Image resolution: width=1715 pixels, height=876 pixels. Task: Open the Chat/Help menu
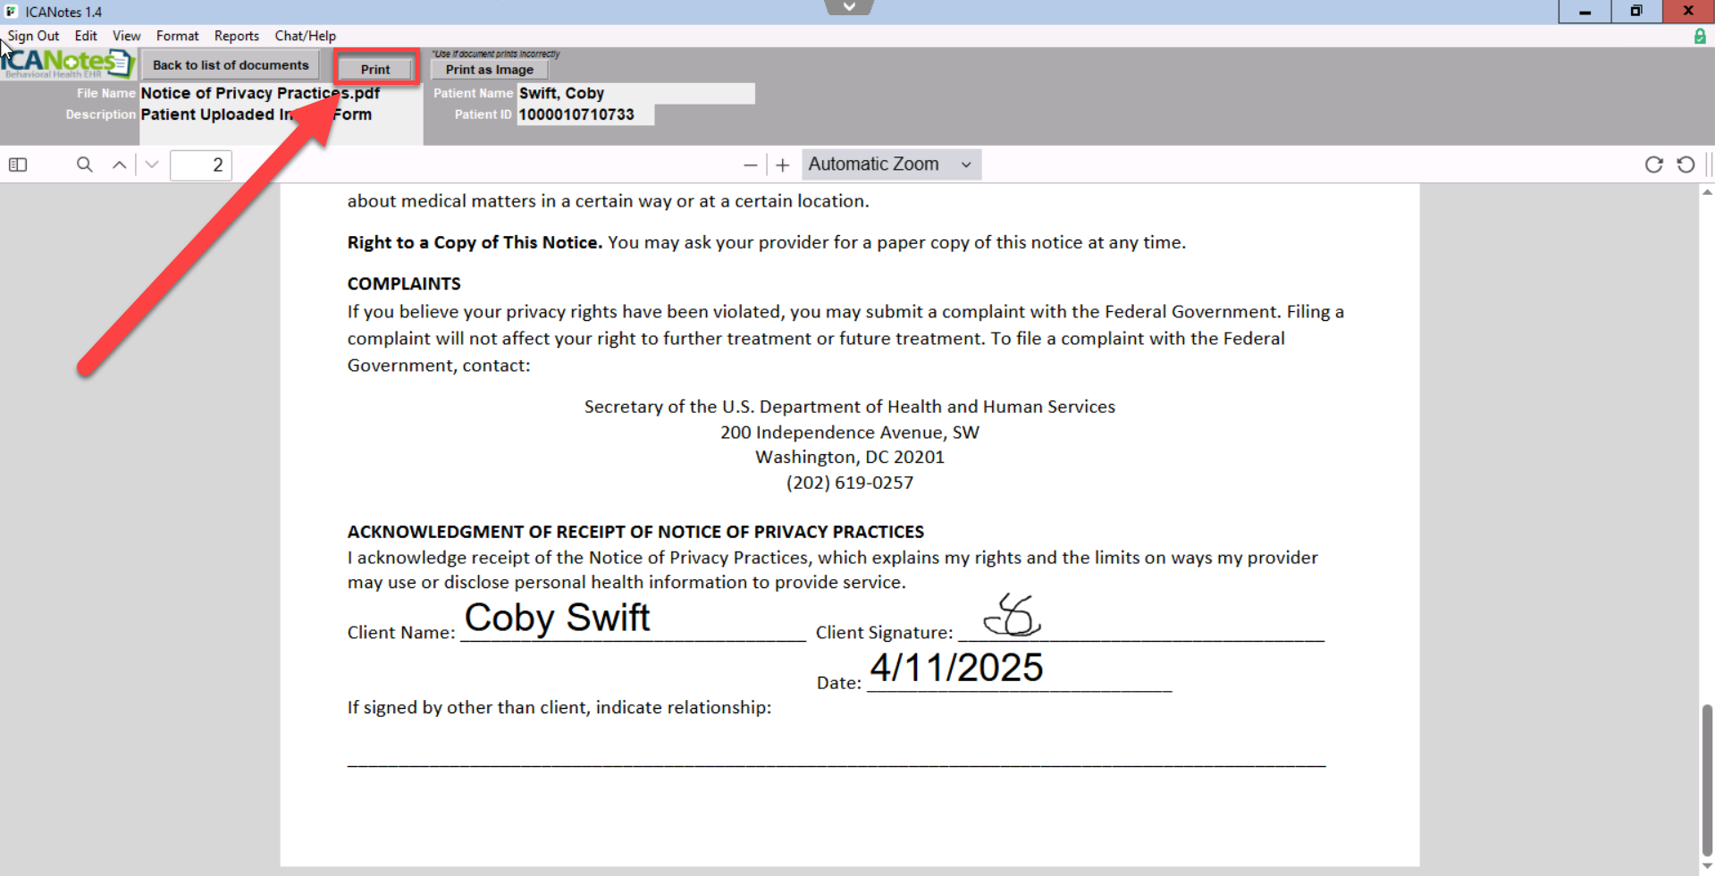pyautogui.click(x=305, y=36)
